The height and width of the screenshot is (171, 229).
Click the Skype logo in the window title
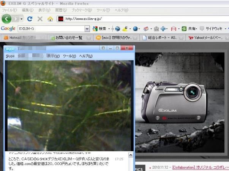coord(10,49)
